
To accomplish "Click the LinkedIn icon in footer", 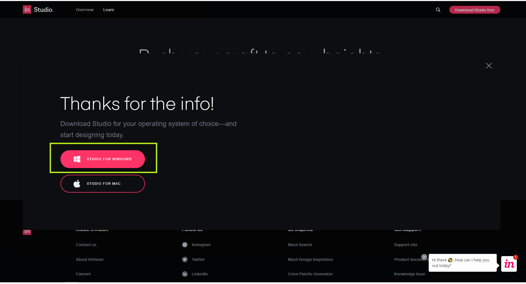I will point(185,274).
